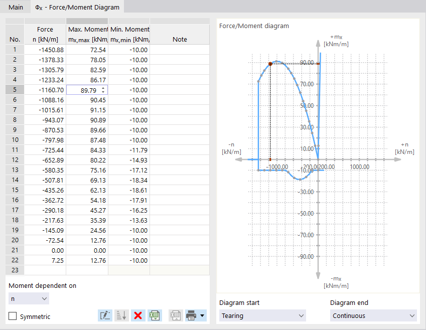Click the Force column header
Image resolution: width=426 pixels, height=330 pixels.
(45, 34)
